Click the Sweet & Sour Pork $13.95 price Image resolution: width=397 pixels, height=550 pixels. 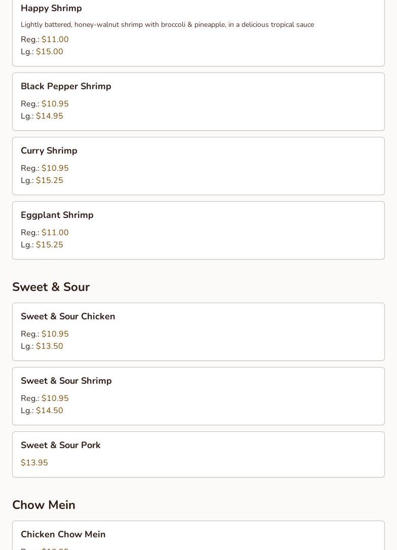tap(34, 463)
